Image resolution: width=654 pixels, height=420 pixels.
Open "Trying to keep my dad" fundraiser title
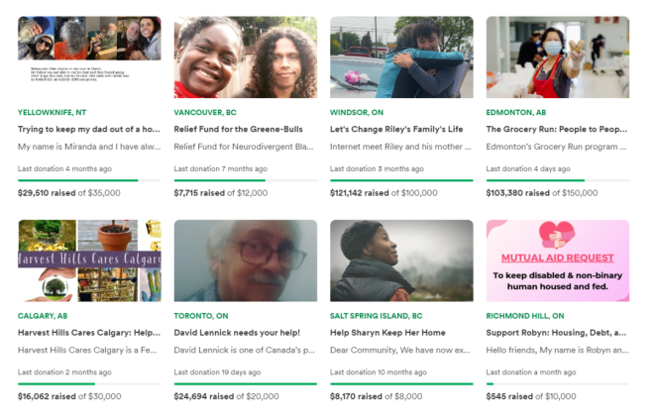tap(89, 129)
